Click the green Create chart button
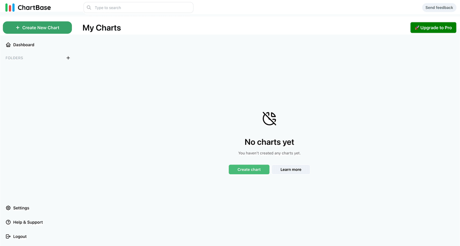Screen dimensions: 460x246 pyautogui.click(x=249, y=169)
